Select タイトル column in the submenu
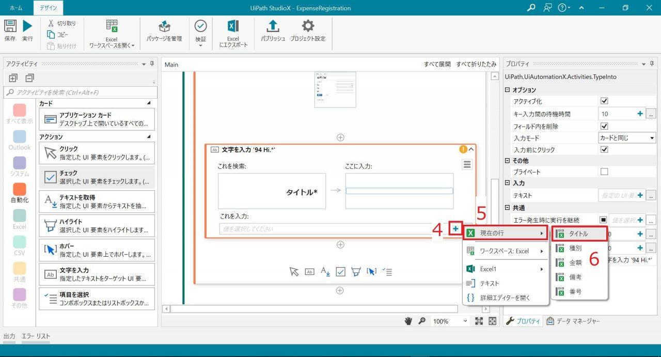 tap(579, 234)
